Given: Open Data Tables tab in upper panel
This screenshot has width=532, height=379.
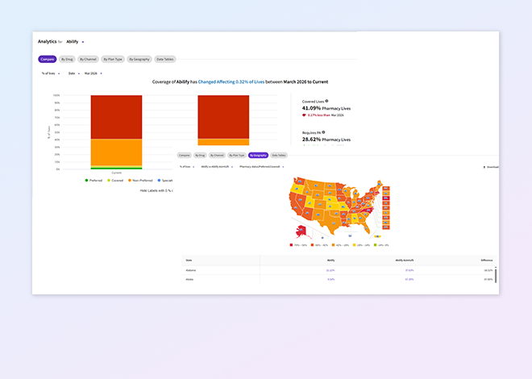Looking at the screenshot, I should coord(165,59).
